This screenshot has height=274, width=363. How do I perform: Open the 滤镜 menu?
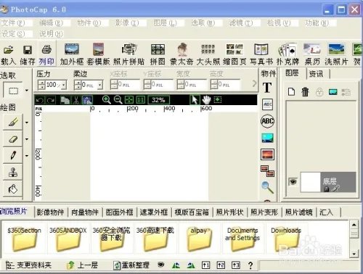click(241, 23)
